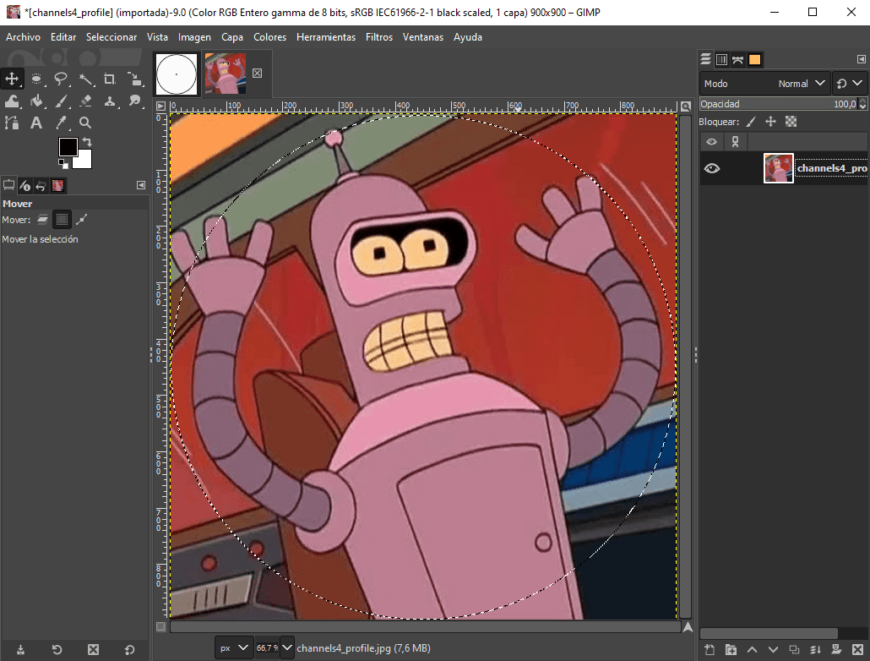The image size is (870, 661).
Task: Open the Capa menu
Action: click(x=232, y=37)
